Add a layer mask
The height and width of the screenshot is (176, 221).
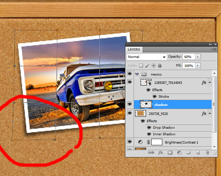(170, 152)
